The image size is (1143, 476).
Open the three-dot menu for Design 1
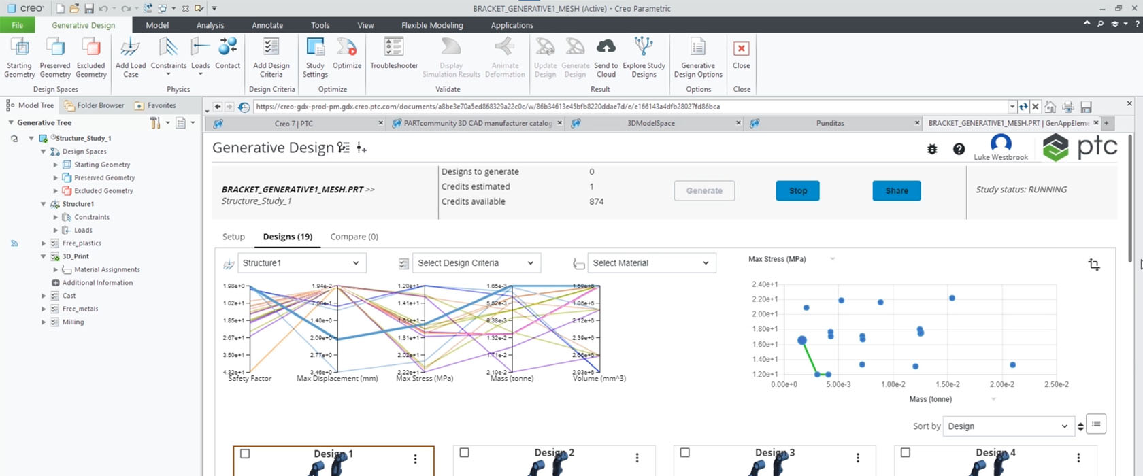[415, 459]
